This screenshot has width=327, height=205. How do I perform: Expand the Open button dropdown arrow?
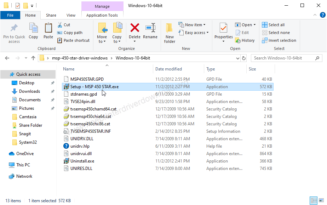tap(255, 25)
